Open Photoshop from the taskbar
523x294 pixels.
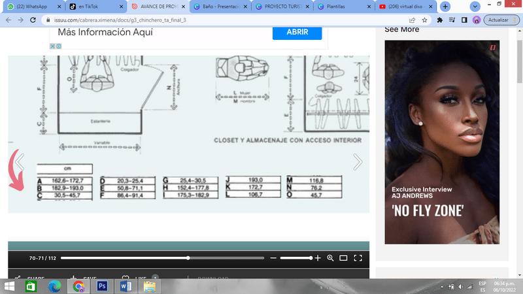102,286
